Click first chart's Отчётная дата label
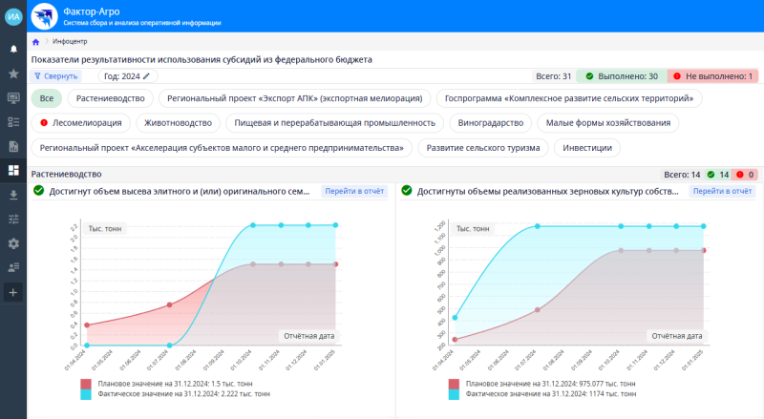Image resolution: width=764 pixels, height=419 pixels. pos(308,336)
